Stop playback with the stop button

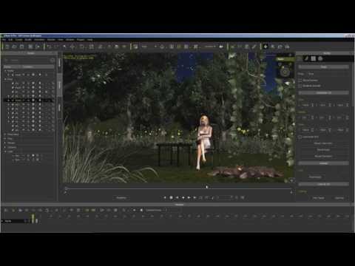pos(171,197)
